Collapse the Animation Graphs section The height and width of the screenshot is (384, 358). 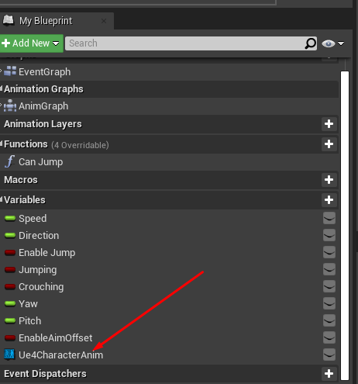pyautogui.click(x=2, y=88)
